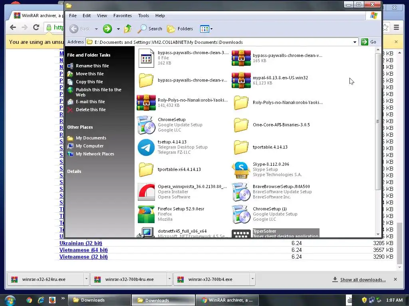409x306 pixels.
Task: Open the View menu
Action: click(102, 16)
